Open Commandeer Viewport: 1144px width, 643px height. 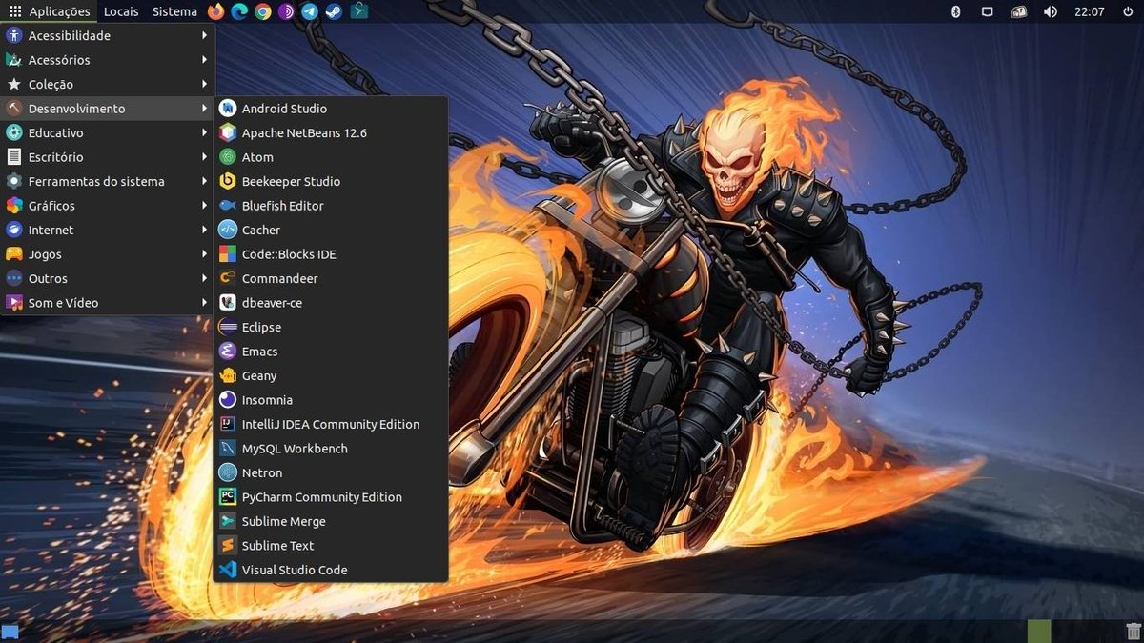pyautogui.click(x=330, y=279)
